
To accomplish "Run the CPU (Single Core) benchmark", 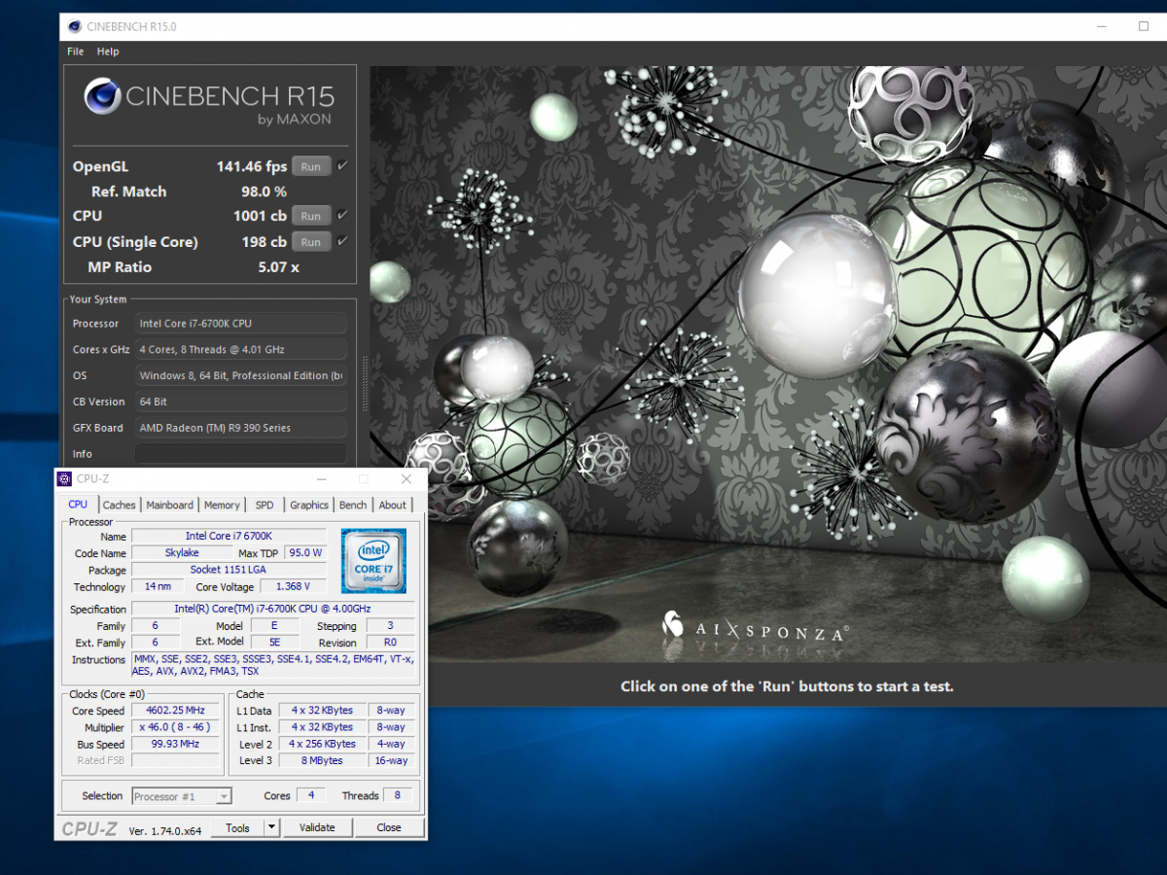I will click(x=311, y=242).
